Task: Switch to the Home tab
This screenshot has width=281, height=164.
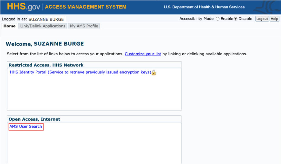Action: (x=10, y=26)
